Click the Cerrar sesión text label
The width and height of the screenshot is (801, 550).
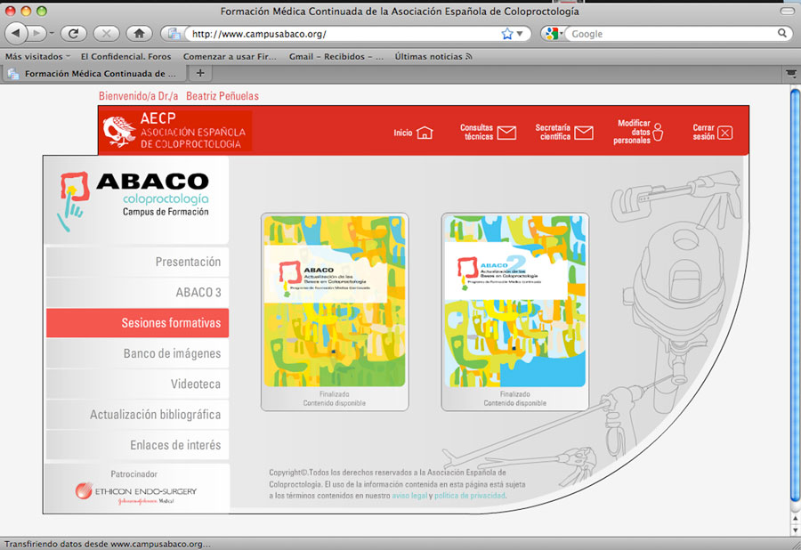[x=703, y=133]
